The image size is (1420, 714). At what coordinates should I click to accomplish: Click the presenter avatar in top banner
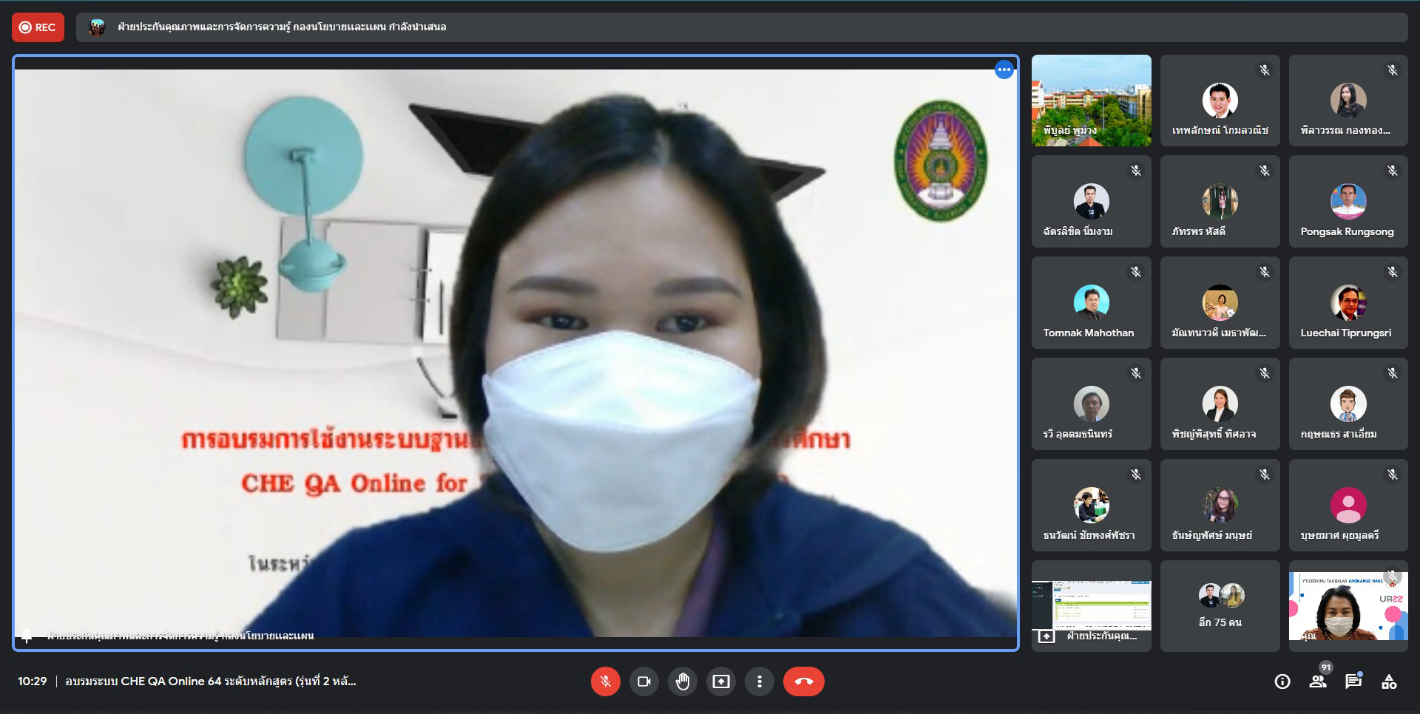(x=97, y=27)
